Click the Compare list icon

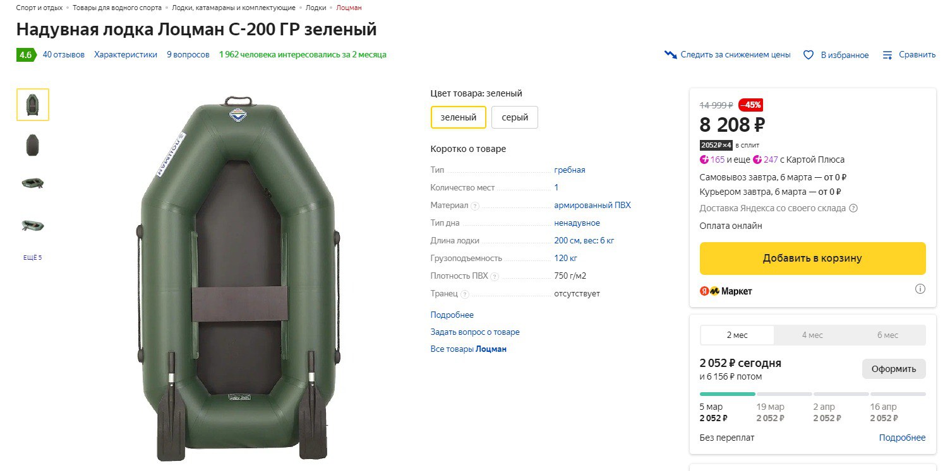pyautogui.click(x=887, y=55)
